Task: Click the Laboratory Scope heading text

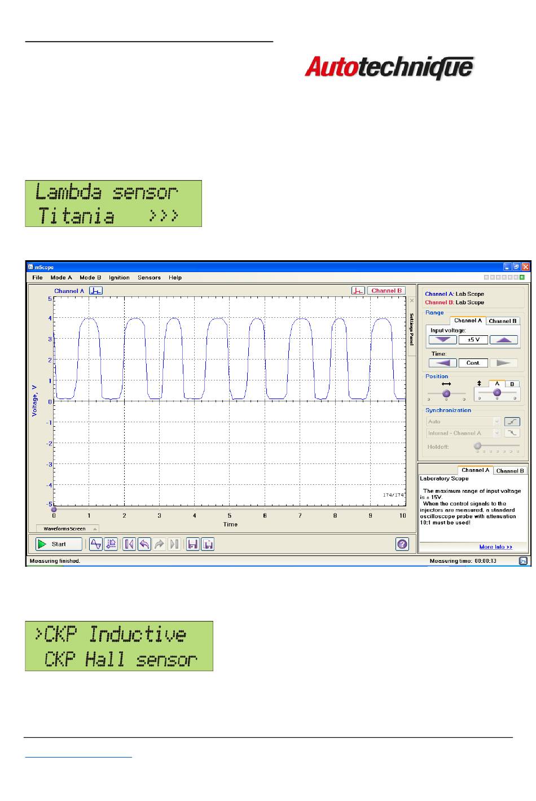Action: coord(444,479)
